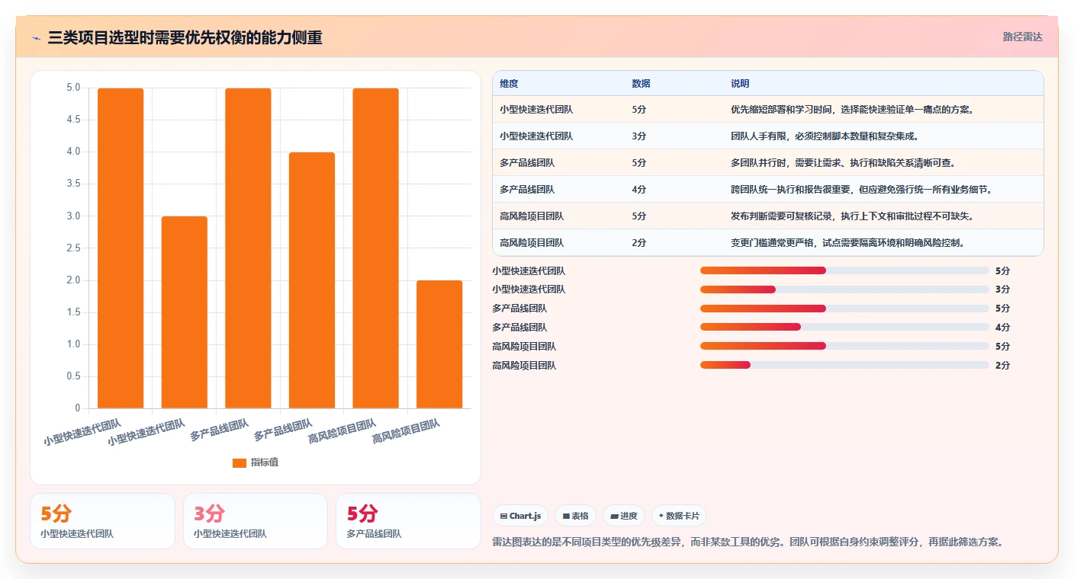The width and height of the screenshot is (1074, 579).
Task: Click the diamond icon inside the 数据卡片 tag
Action: (x=661, y=516)
